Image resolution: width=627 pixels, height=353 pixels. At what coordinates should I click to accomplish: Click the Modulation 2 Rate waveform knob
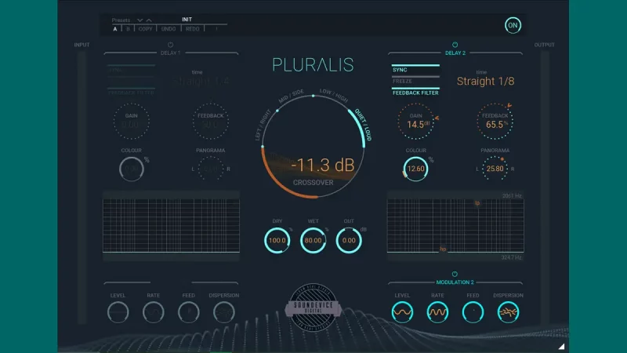pos(437,312)
